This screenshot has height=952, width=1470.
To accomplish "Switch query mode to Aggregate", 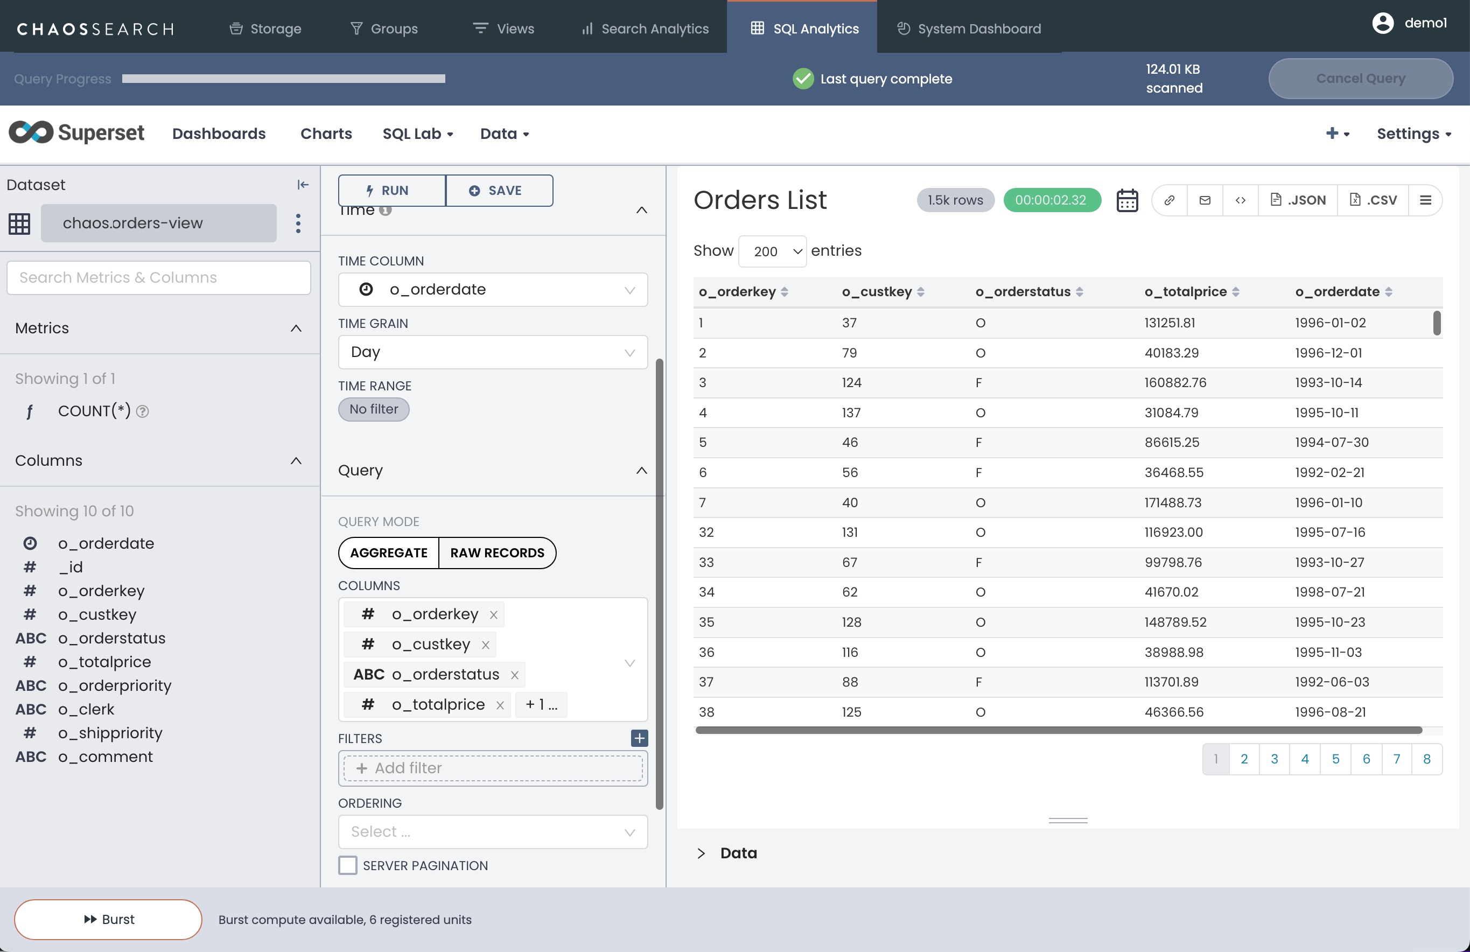I will (x=389, y=553).
